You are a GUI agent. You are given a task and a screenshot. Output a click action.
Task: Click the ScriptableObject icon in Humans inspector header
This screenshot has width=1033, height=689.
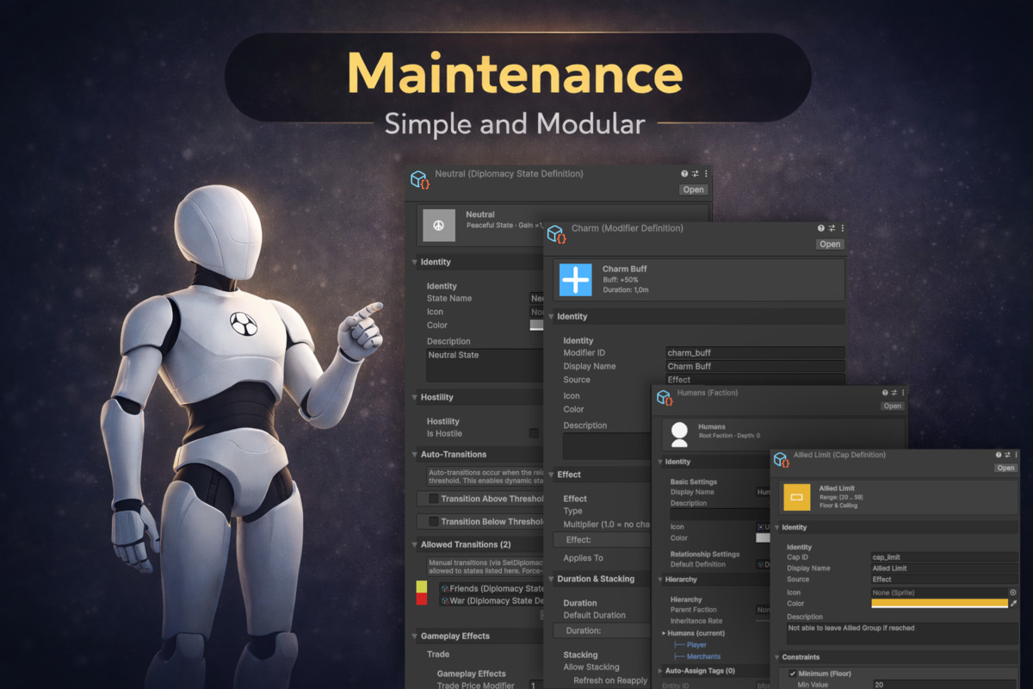(664, 397)
